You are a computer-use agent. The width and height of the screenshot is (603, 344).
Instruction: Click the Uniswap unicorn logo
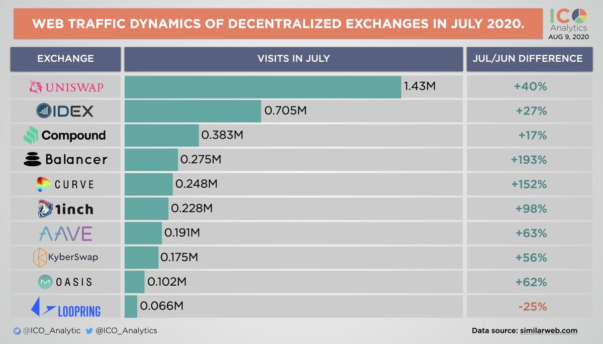35,87
